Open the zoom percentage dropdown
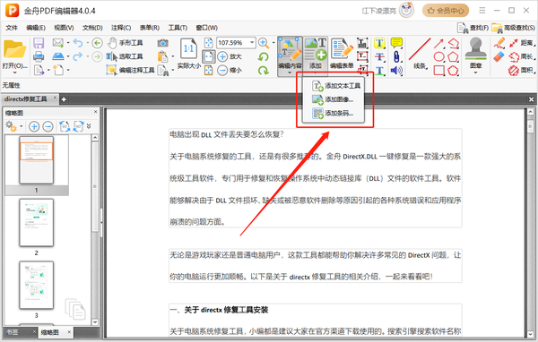Screen dimensions: 538x342 [252, 42]
